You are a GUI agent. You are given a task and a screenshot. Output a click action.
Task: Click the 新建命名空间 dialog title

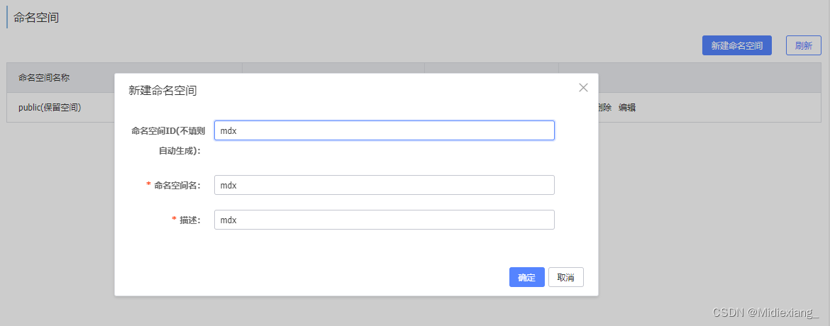point(162,90)
